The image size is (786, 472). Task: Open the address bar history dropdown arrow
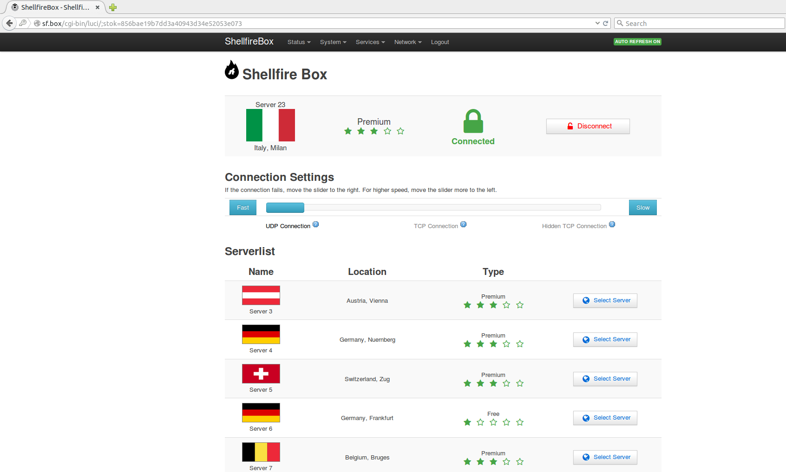tap(597, 23)
